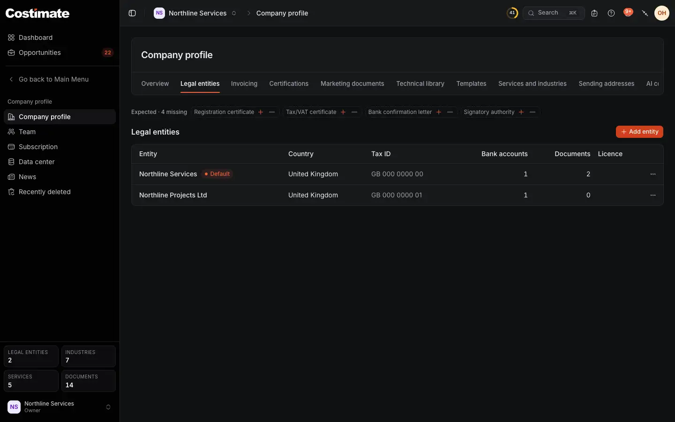Open the clipboard tasks icon in header
The height and width of the screenshot is (422, 675).
pos(594,13)
